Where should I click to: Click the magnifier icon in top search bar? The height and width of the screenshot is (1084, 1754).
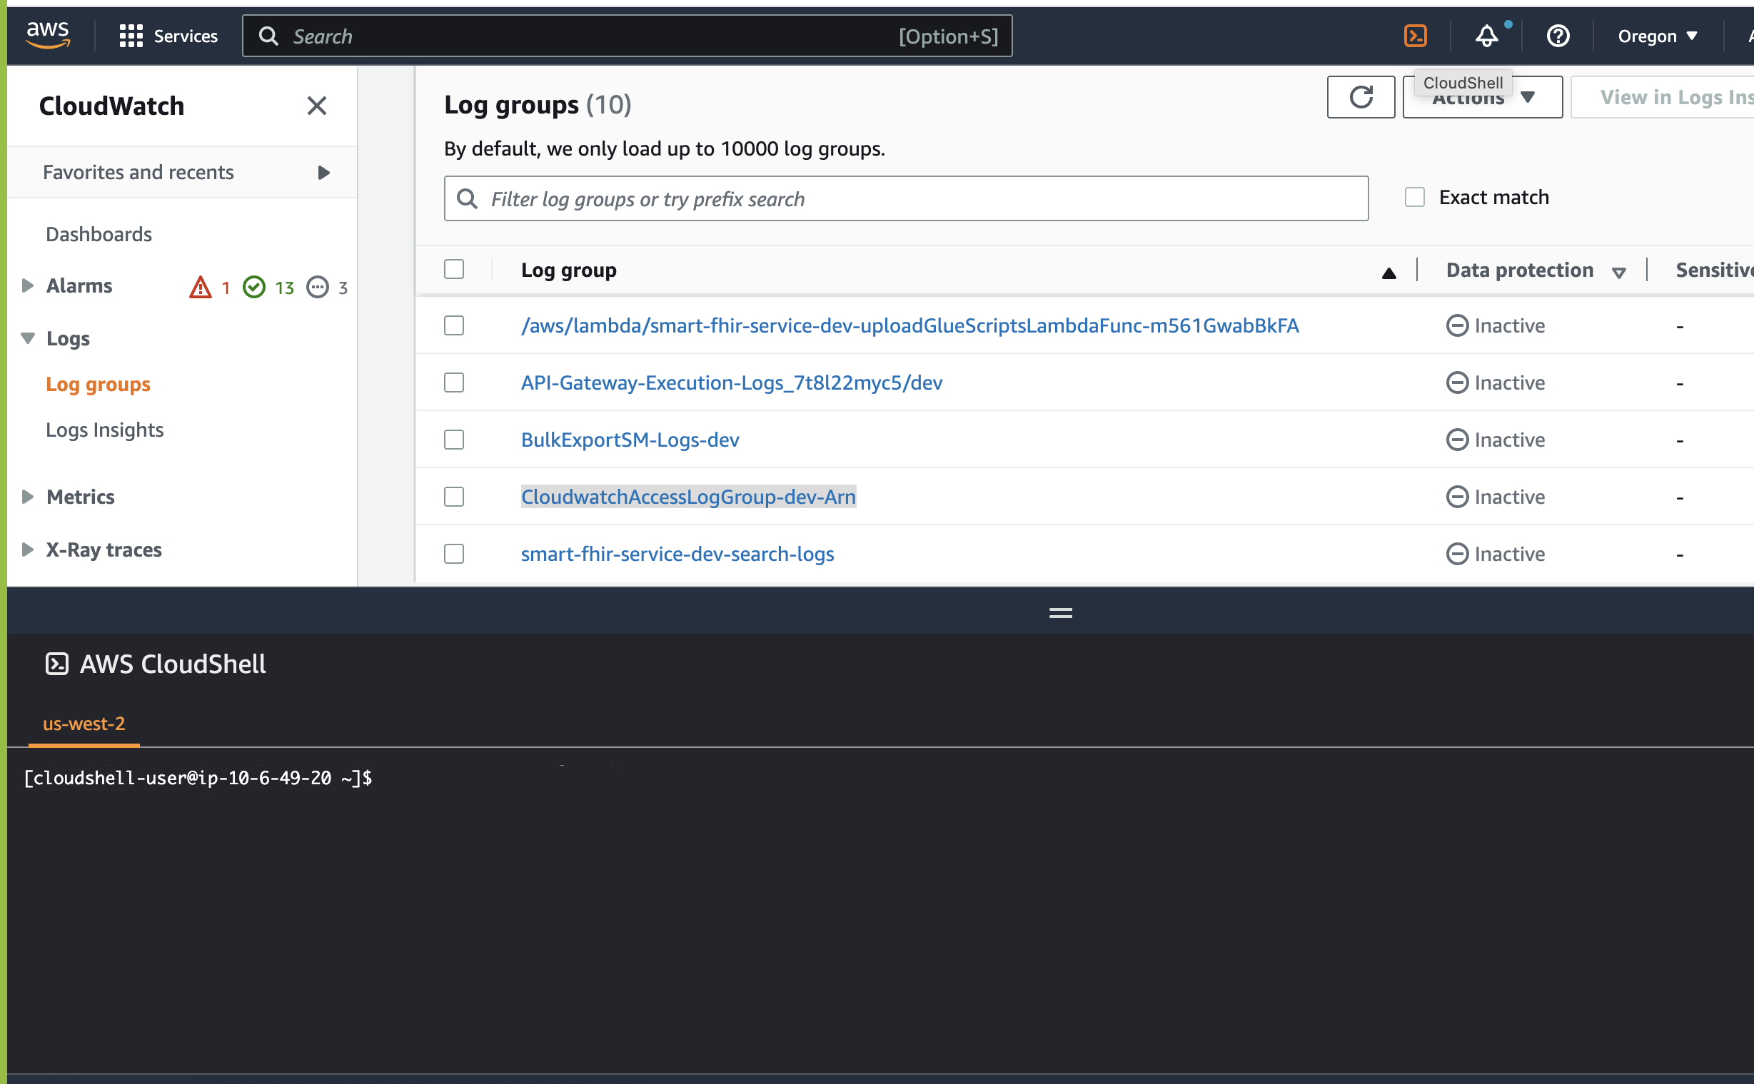pyautogui.click(x=269, y=36)
